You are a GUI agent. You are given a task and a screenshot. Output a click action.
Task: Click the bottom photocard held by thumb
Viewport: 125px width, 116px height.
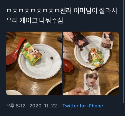(x=92, y=84)
